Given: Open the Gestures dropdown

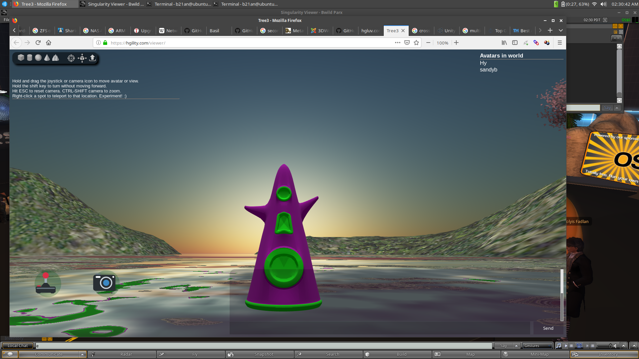Looking at the screenshot, I should [x=537, y=346].
